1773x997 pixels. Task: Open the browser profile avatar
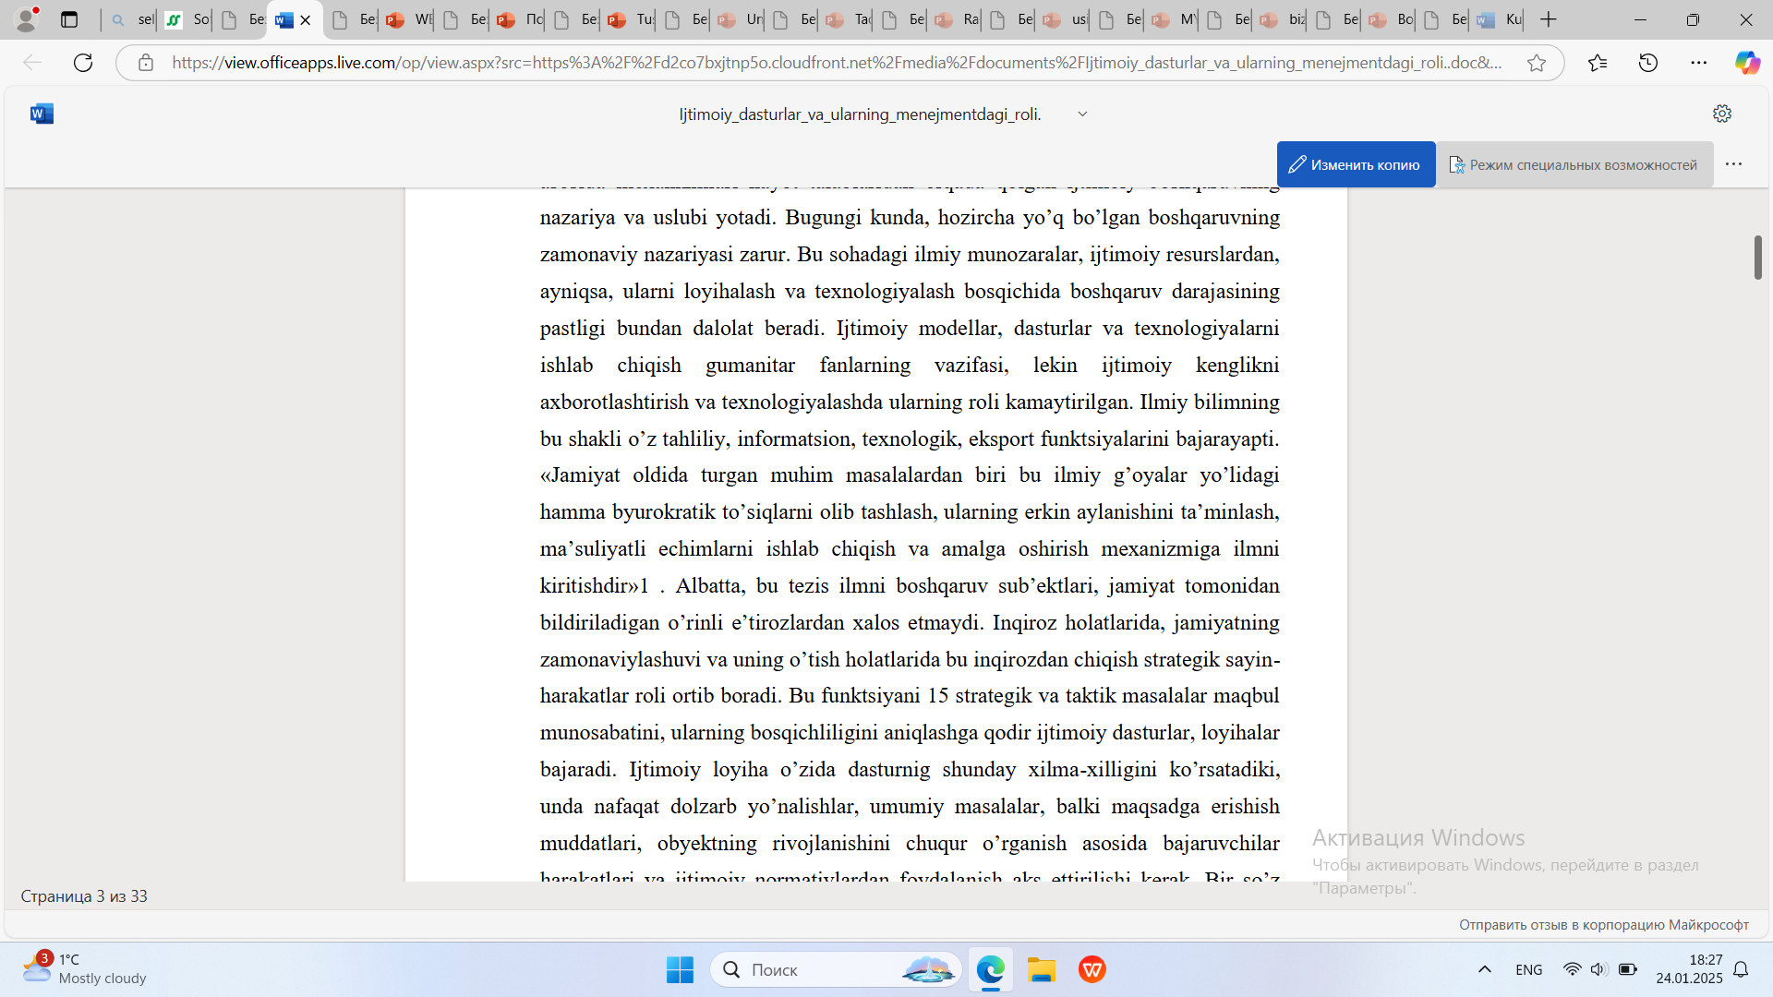tap(27, 19)
